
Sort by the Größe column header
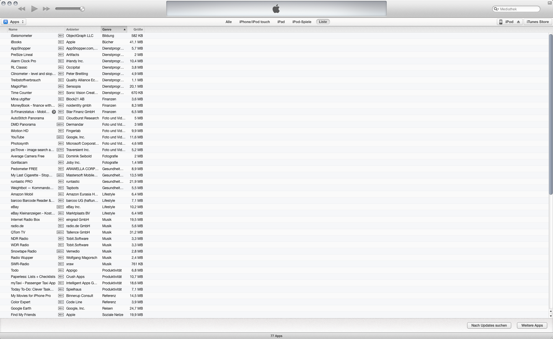[135, 29]
